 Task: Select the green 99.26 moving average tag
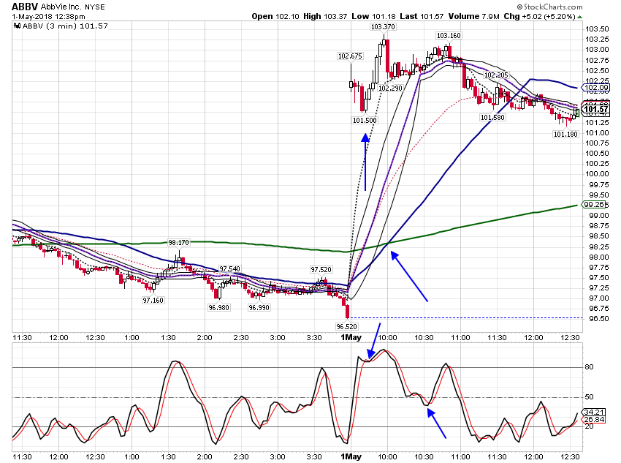point(594,205)
